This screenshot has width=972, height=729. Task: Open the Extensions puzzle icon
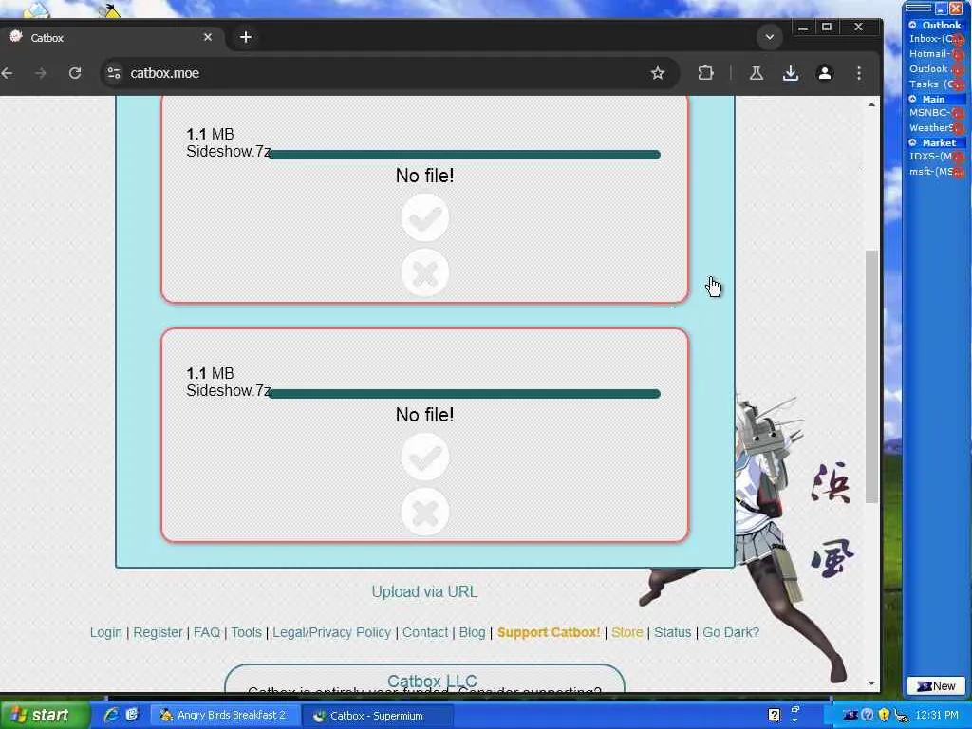coord(705,73)
